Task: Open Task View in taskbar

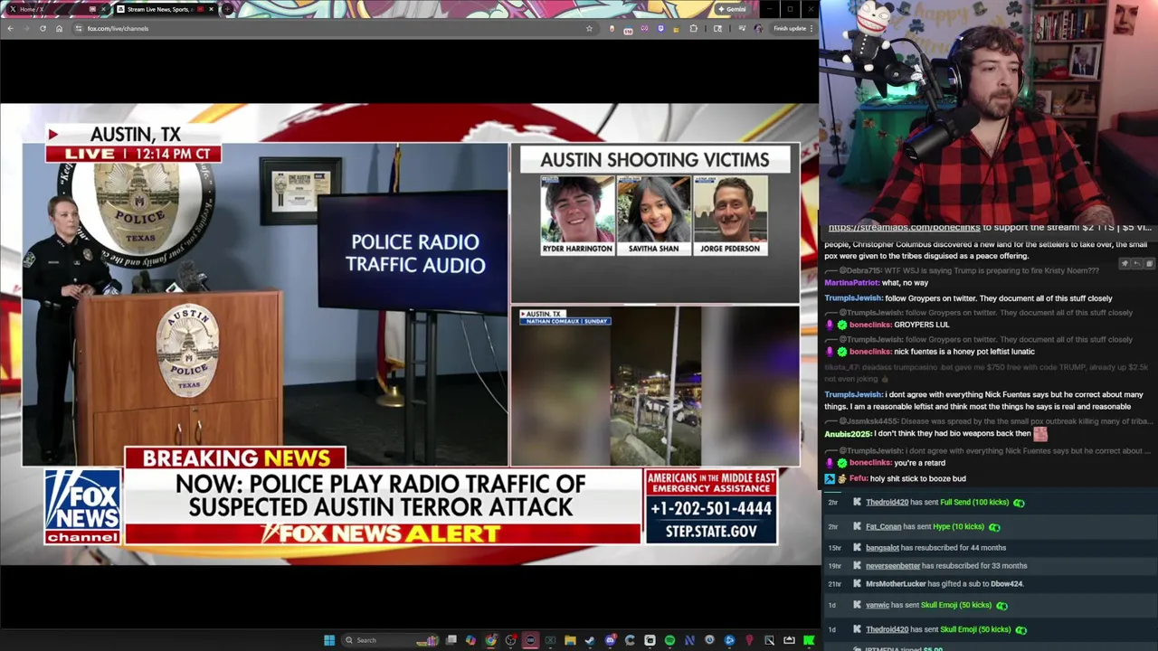Action: tap(451, 640)
